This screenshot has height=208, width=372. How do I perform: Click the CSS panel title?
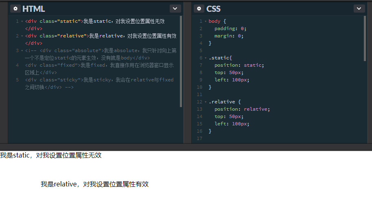(x=213, y=9)
